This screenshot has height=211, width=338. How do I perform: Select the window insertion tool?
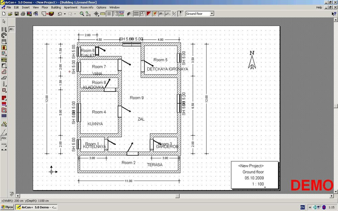click(4, 54)
